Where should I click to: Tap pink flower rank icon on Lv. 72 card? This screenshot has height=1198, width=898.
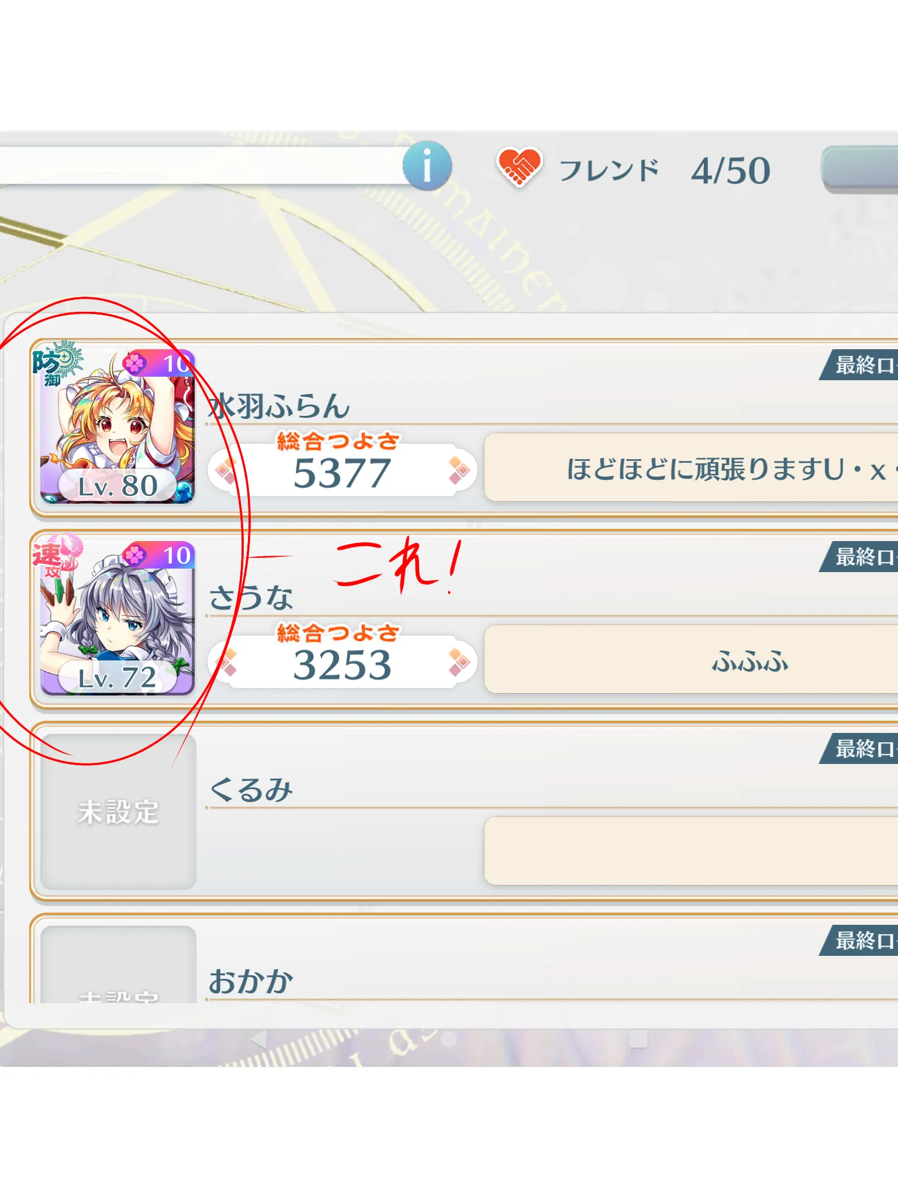tap(135, 555)
